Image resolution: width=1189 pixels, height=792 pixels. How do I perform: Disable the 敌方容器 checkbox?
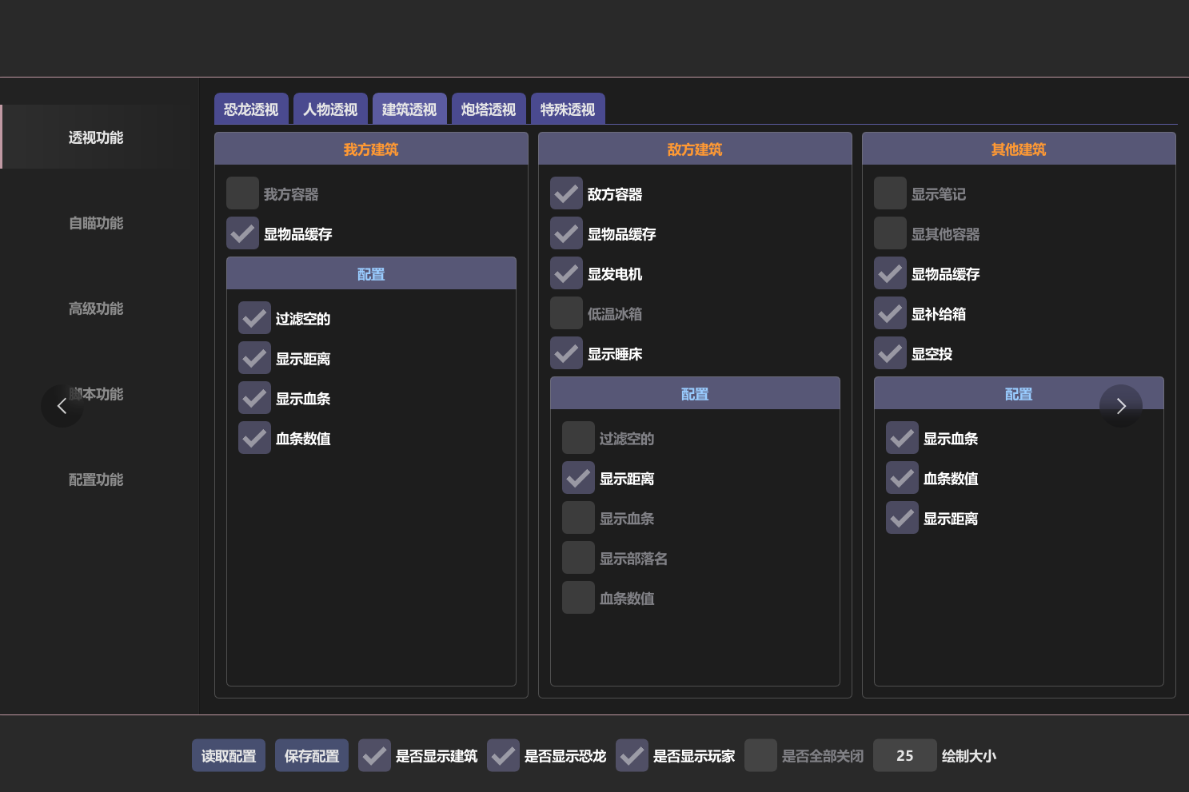(x=566, y=193)
